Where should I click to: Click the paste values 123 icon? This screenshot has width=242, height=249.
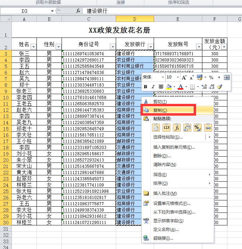point(166,127)
